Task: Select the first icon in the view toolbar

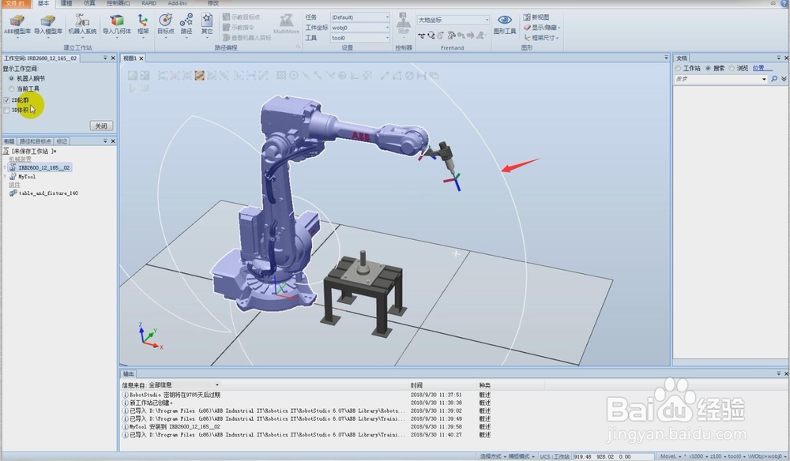Action: coord(133,76)
